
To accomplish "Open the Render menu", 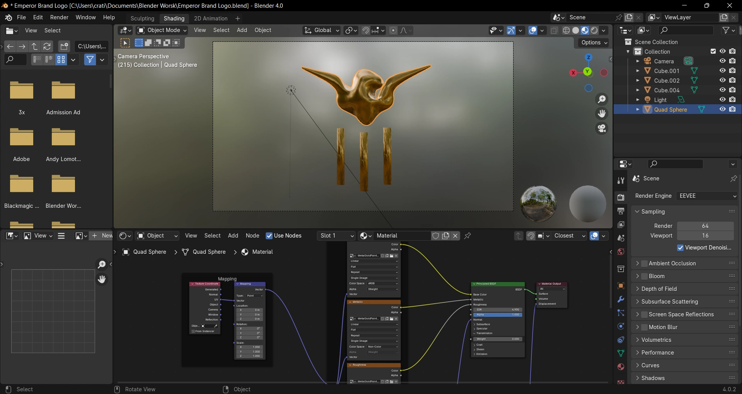I will pyautogui.click(x=59, y=17).
